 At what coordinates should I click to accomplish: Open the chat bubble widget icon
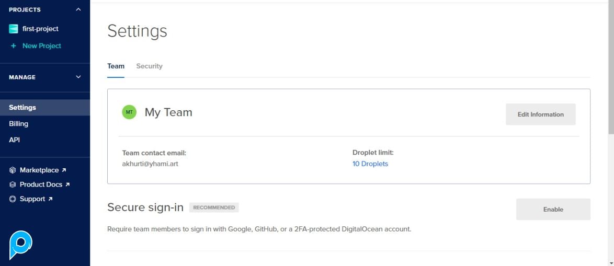coord(21,245)
